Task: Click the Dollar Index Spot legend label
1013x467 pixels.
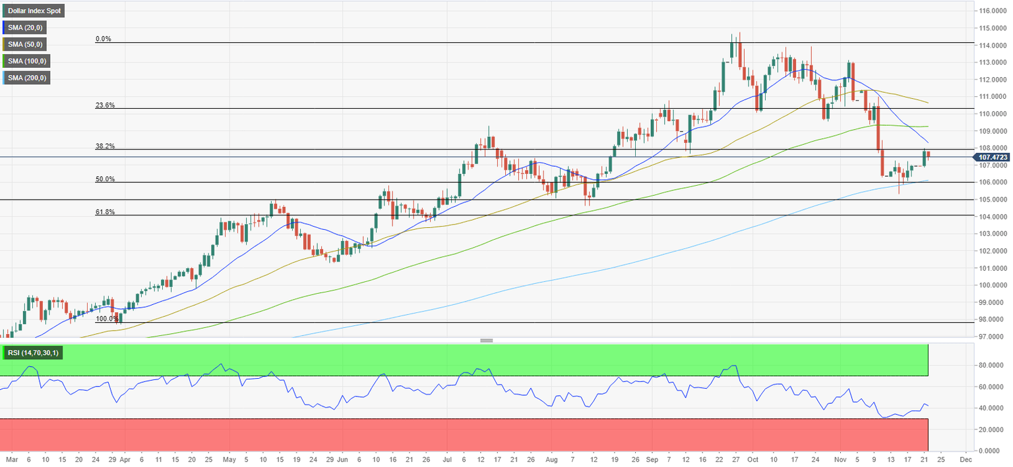Action: 34,11
